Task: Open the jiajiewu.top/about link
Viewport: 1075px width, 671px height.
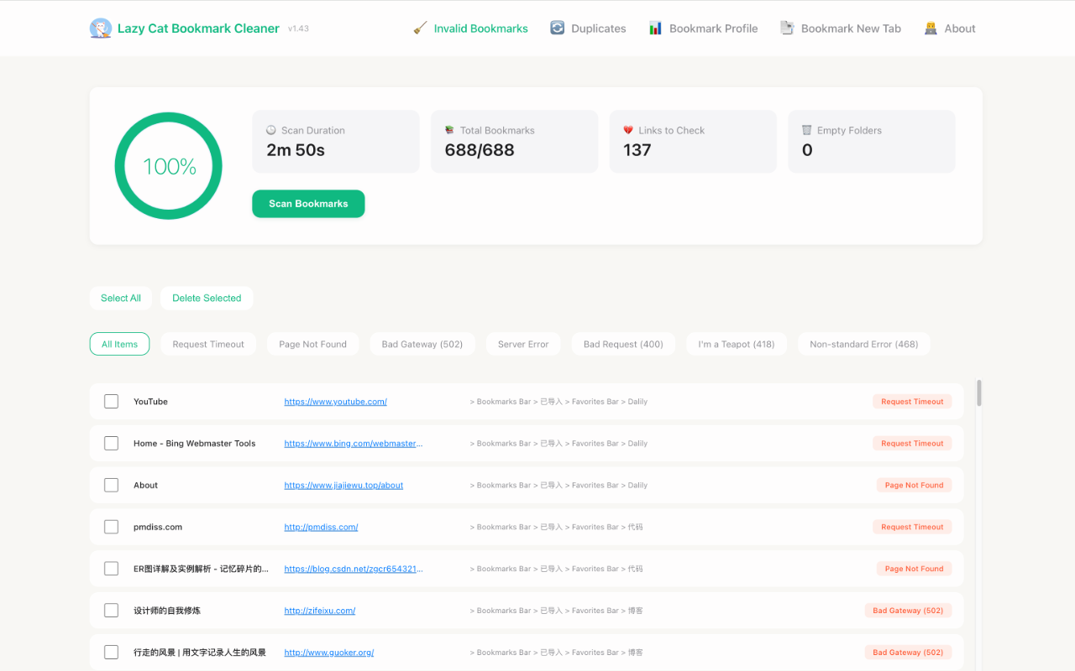Action: (343, 486)
